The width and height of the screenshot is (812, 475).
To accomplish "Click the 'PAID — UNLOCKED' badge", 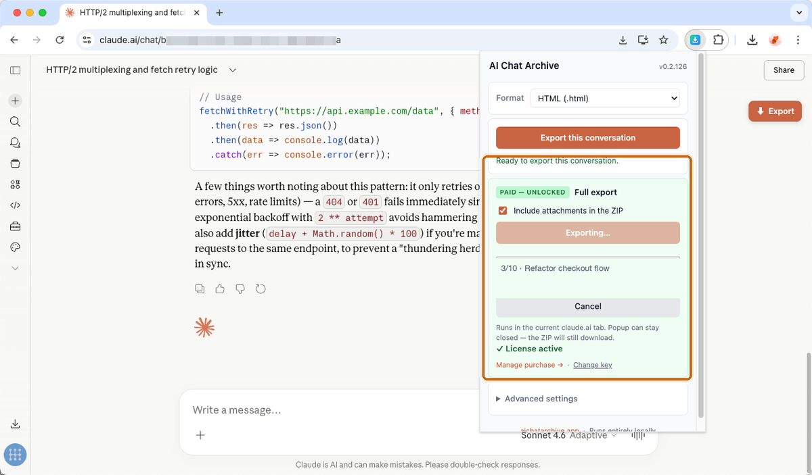I will click(x=533, y=193).
